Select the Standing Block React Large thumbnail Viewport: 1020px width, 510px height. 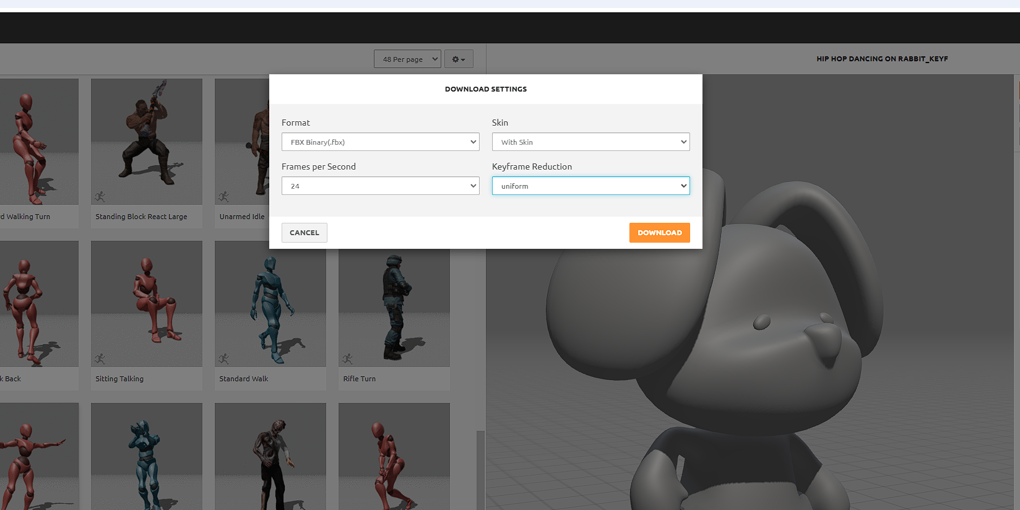[x=147, y=141]
